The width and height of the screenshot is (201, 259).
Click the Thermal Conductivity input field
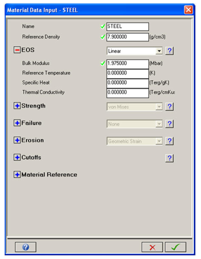(x=128, y=93)
